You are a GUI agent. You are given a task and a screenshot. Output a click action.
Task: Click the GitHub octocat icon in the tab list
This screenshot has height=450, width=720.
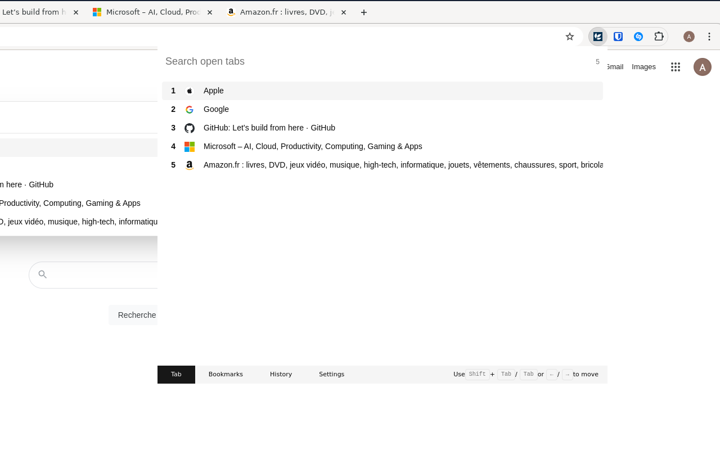190,128
